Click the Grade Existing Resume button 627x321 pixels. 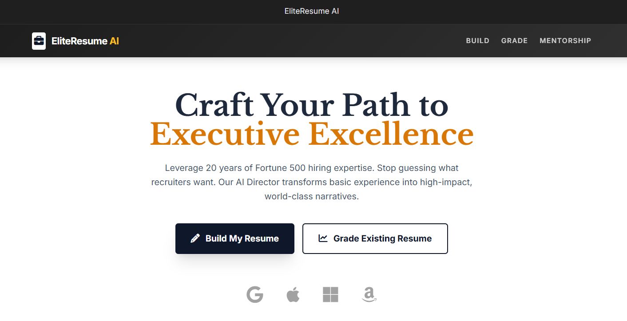point(375,238)
